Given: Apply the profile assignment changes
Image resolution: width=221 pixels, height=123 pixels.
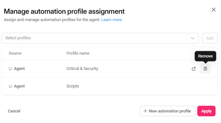Looking at the screenshot, I should (206, 111).
